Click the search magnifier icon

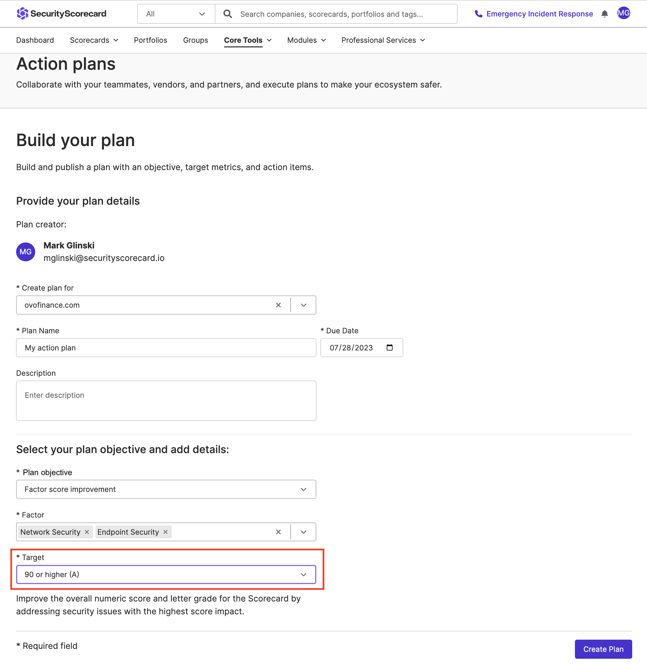click(x=228, y=13)
